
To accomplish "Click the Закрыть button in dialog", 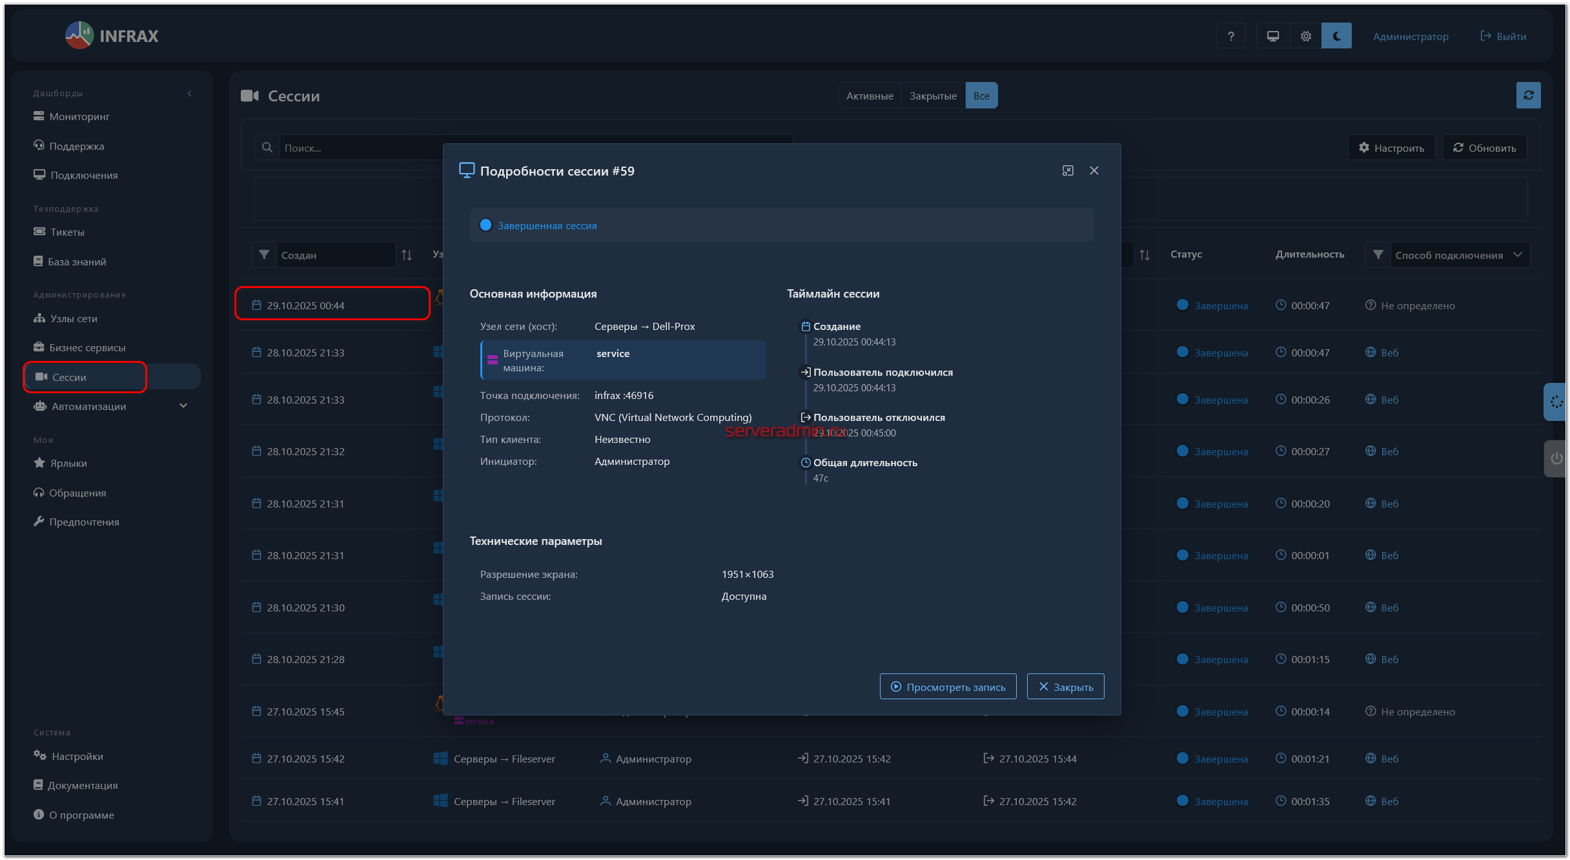I will coord(1065,687).
